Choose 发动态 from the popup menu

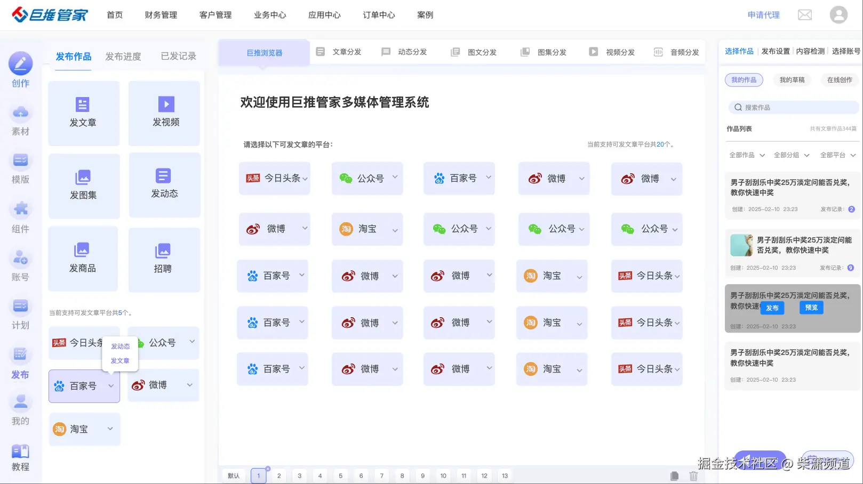[x=120, y=346]
